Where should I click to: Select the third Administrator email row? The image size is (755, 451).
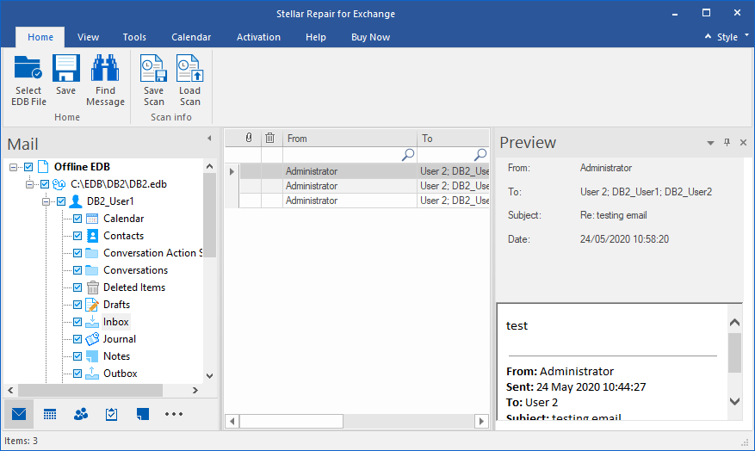point(364,201)
